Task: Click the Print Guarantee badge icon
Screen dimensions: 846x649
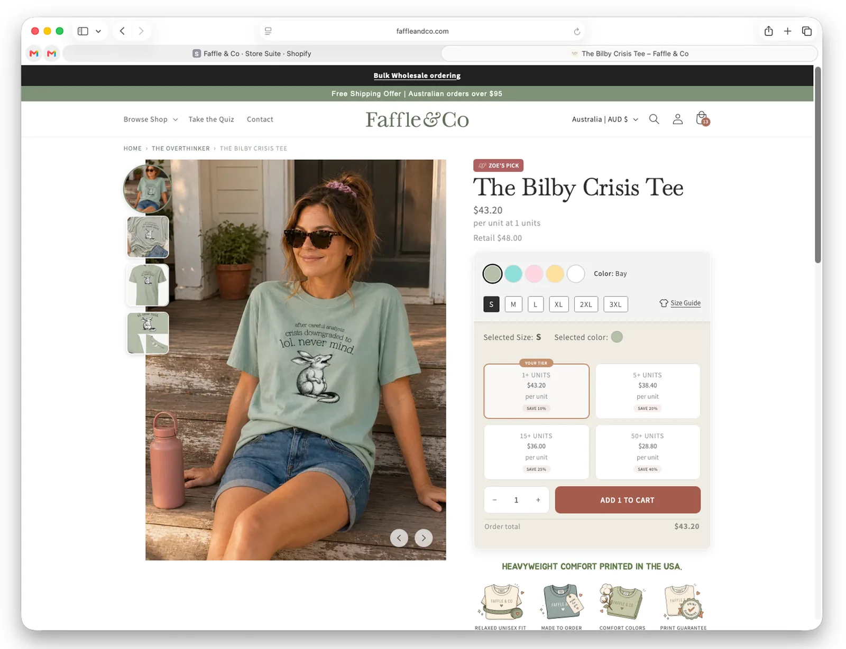Action: click(683, 602)
